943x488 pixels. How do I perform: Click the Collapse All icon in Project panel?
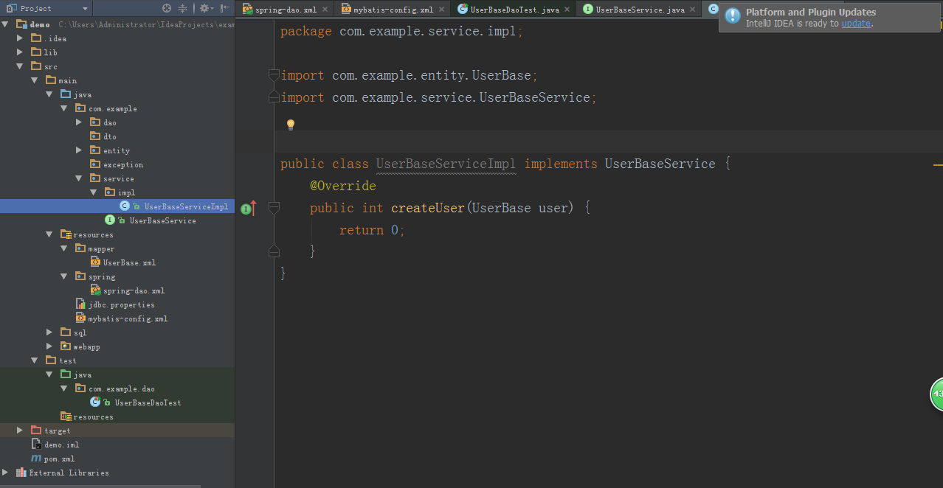click(x=182, y=8)
